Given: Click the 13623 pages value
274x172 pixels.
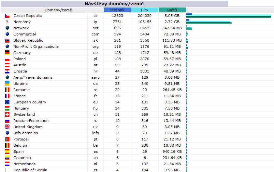Looking at the screenshot, I should [x=117, y=16].
